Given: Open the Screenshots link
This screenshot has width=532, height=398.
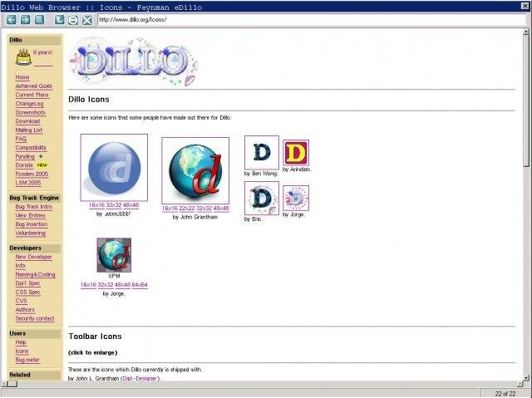Looking at the screenshot, I should coord(31,112).
